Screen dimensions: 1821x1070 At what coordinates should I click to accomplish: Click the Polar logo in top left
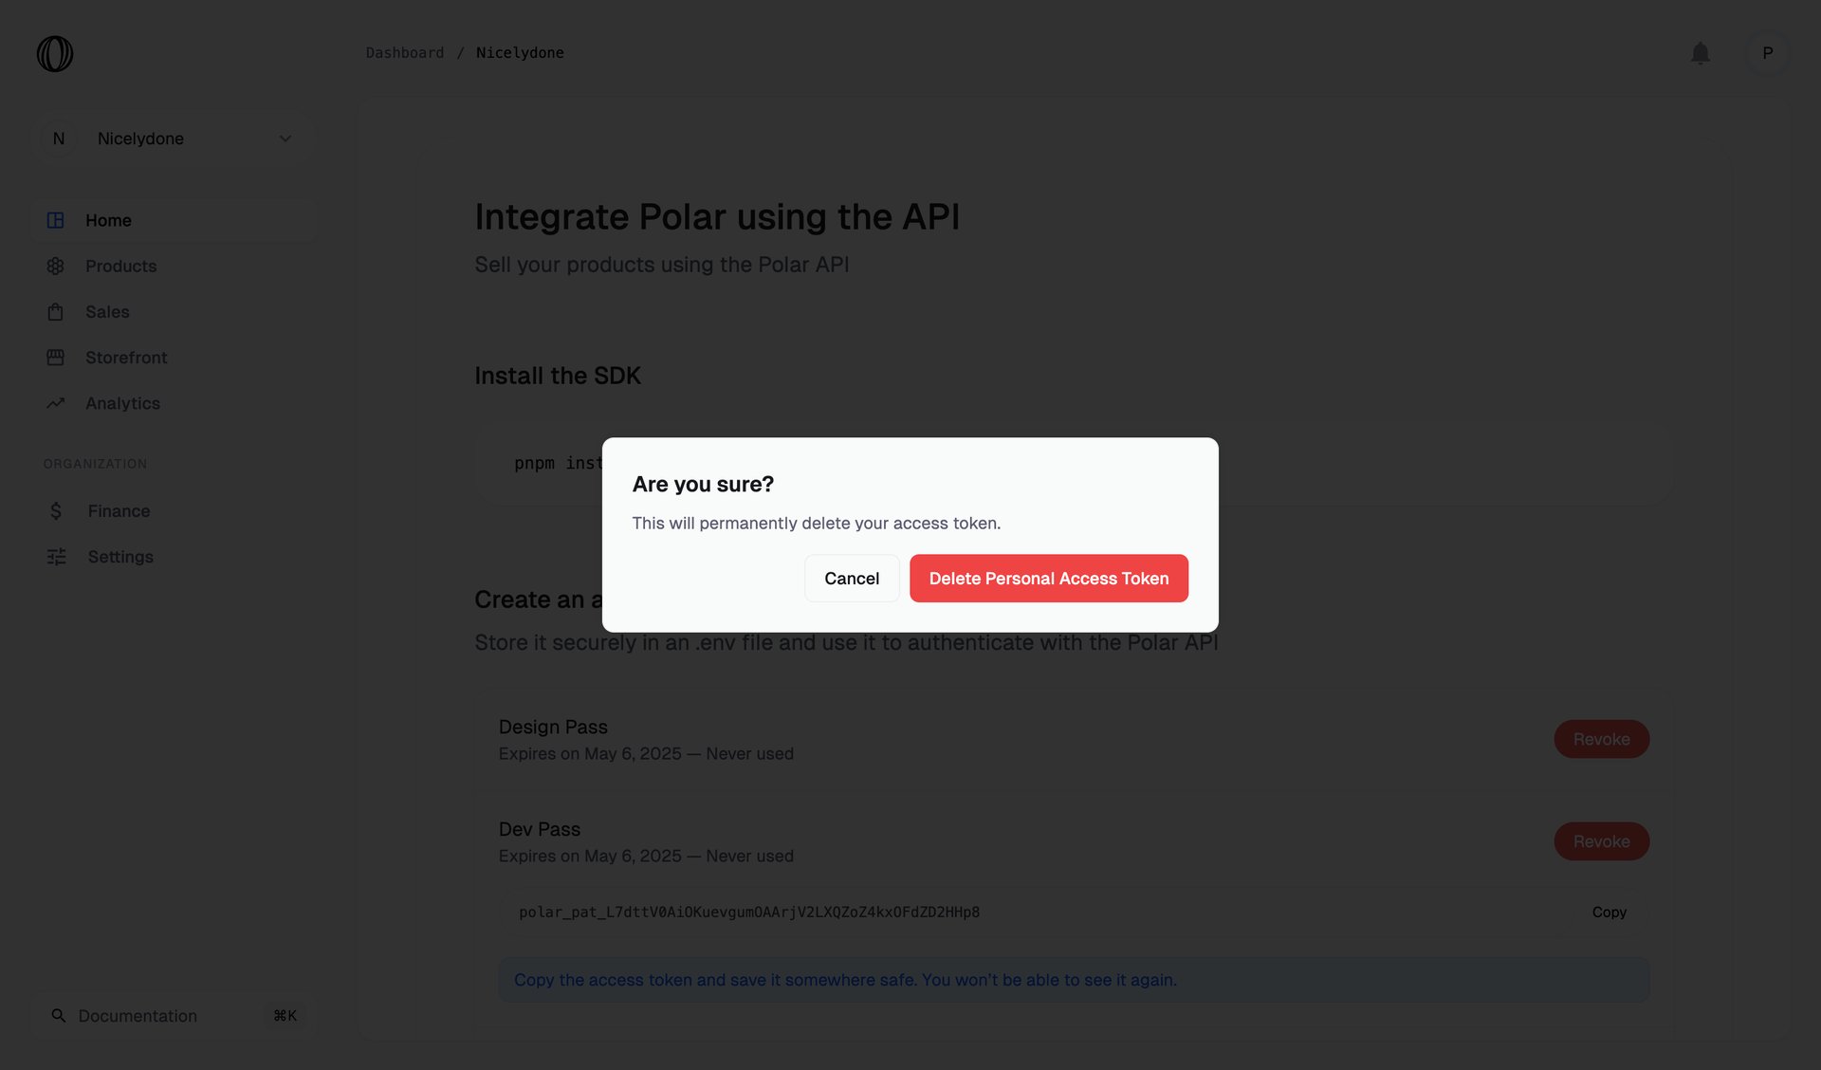tap(54, 53)
